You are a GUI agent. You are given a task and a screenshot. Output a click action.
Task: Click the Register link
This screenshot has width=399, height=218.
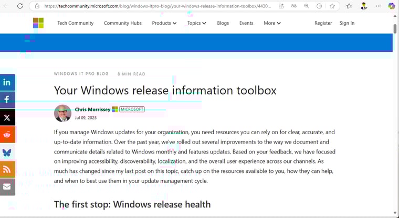(x=323, y=23)
